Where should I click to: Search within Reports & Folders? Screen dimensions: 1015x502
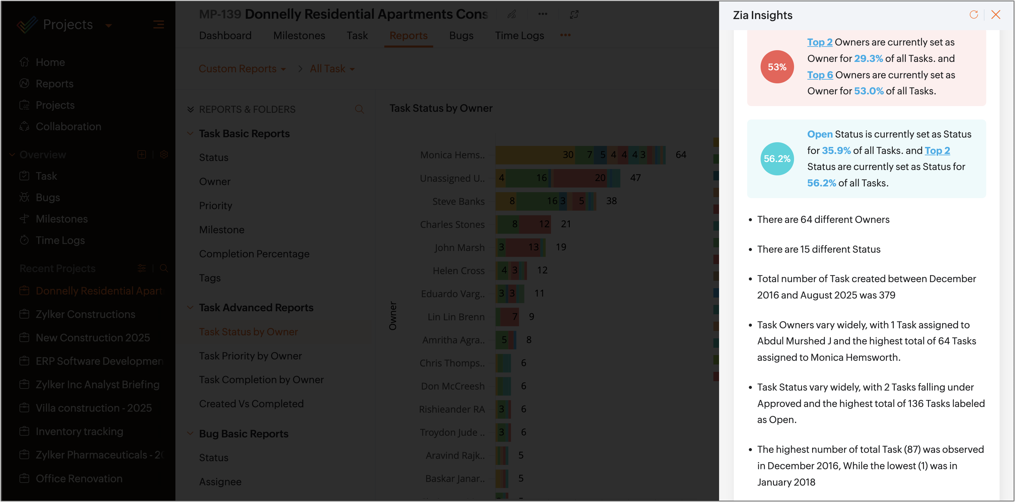[x=359, y=109]
